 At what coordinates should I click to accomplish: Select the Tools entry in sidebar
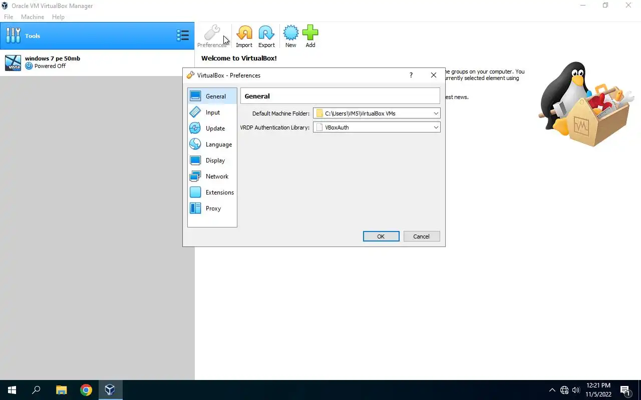pyautogui.click(x=97, y=35)
